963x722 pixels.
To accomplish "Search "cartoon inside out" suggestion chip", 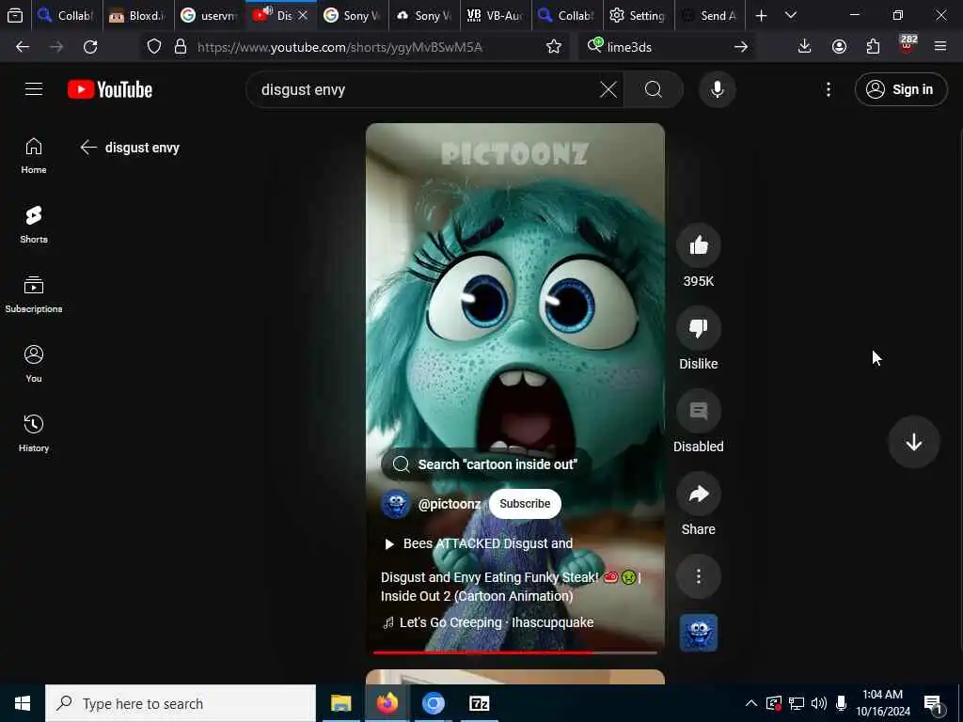I will click(x=486, y=464).
